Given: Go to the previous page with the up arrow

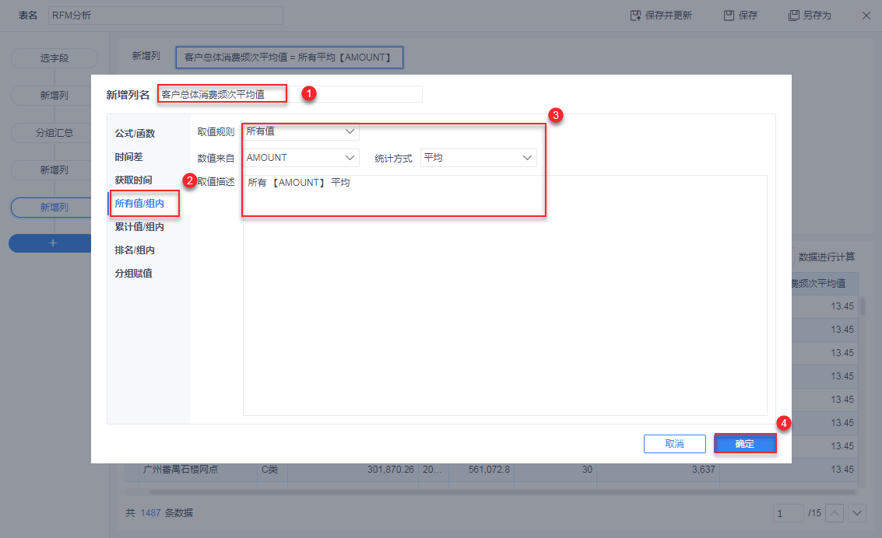Looking at the screenshot, I should point(835,513).
